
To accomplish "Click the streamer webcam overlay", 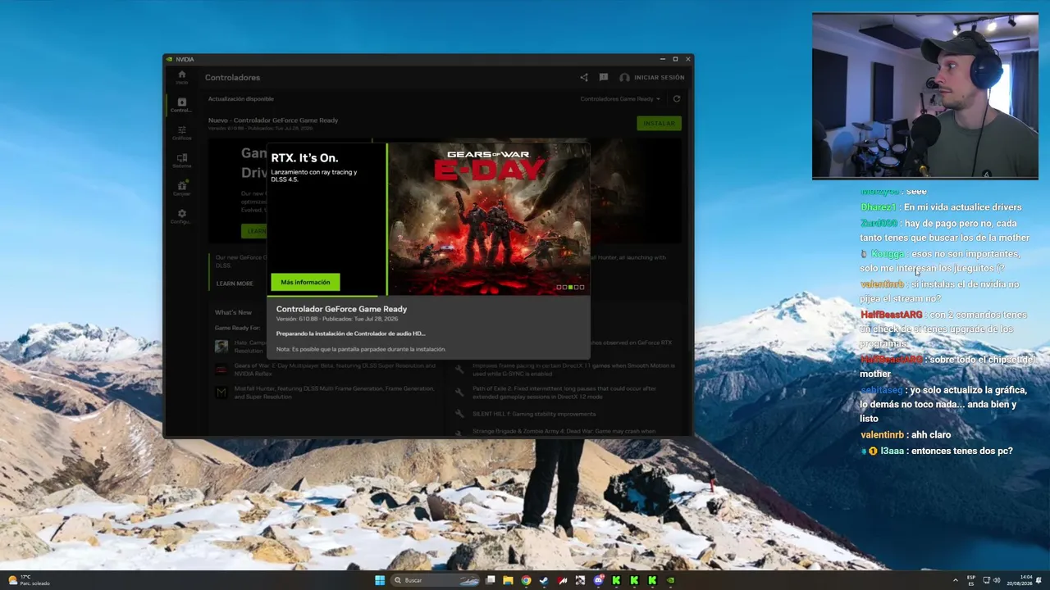I will tap(925, 96).
